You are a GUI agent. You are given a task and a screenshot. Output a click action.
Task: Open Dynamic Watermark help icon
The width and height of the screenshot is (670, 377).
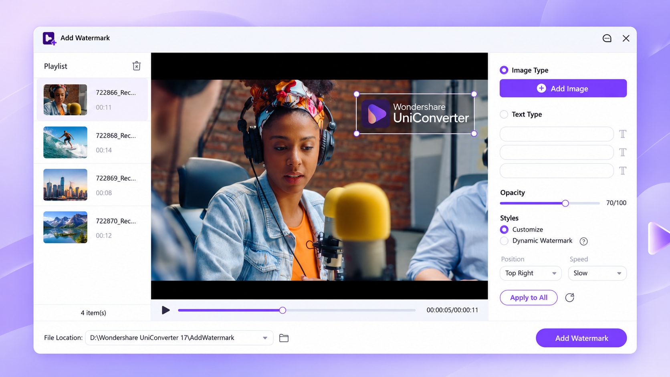point(583,241)
